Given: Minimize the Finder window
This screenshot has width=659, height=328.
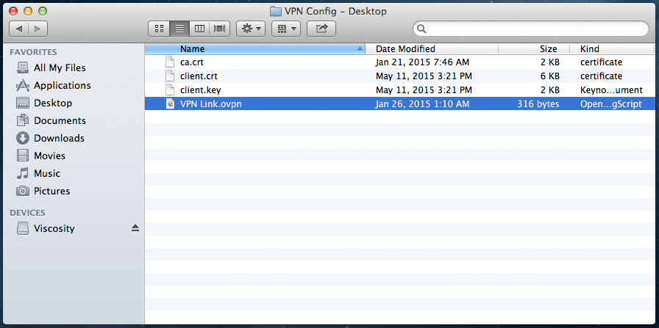Looking at the screenshot, I should click(x=28, y=11).
